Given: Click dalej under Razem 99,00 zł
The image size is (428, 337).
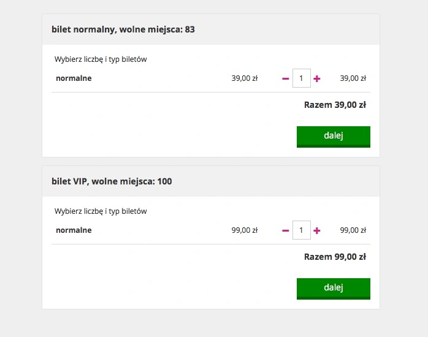Looking at the screenshot, I should pos(334,289).
